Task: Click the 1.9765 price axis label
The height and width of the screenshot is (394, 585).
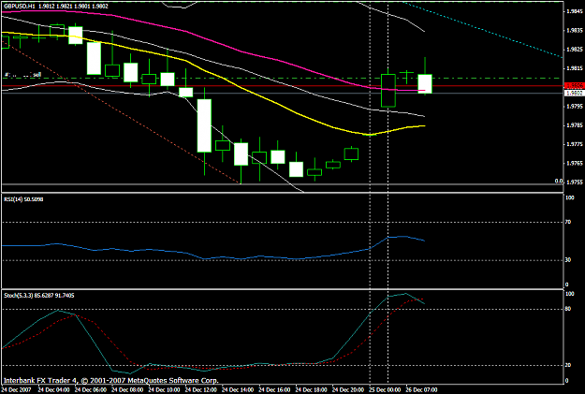Action: tap(575, 163)
